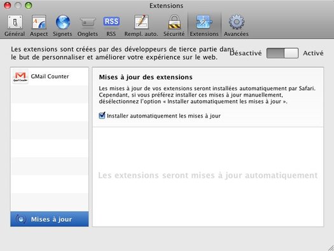
Task: Select GMail Counter in extensions list
Action: pos(50,76)
